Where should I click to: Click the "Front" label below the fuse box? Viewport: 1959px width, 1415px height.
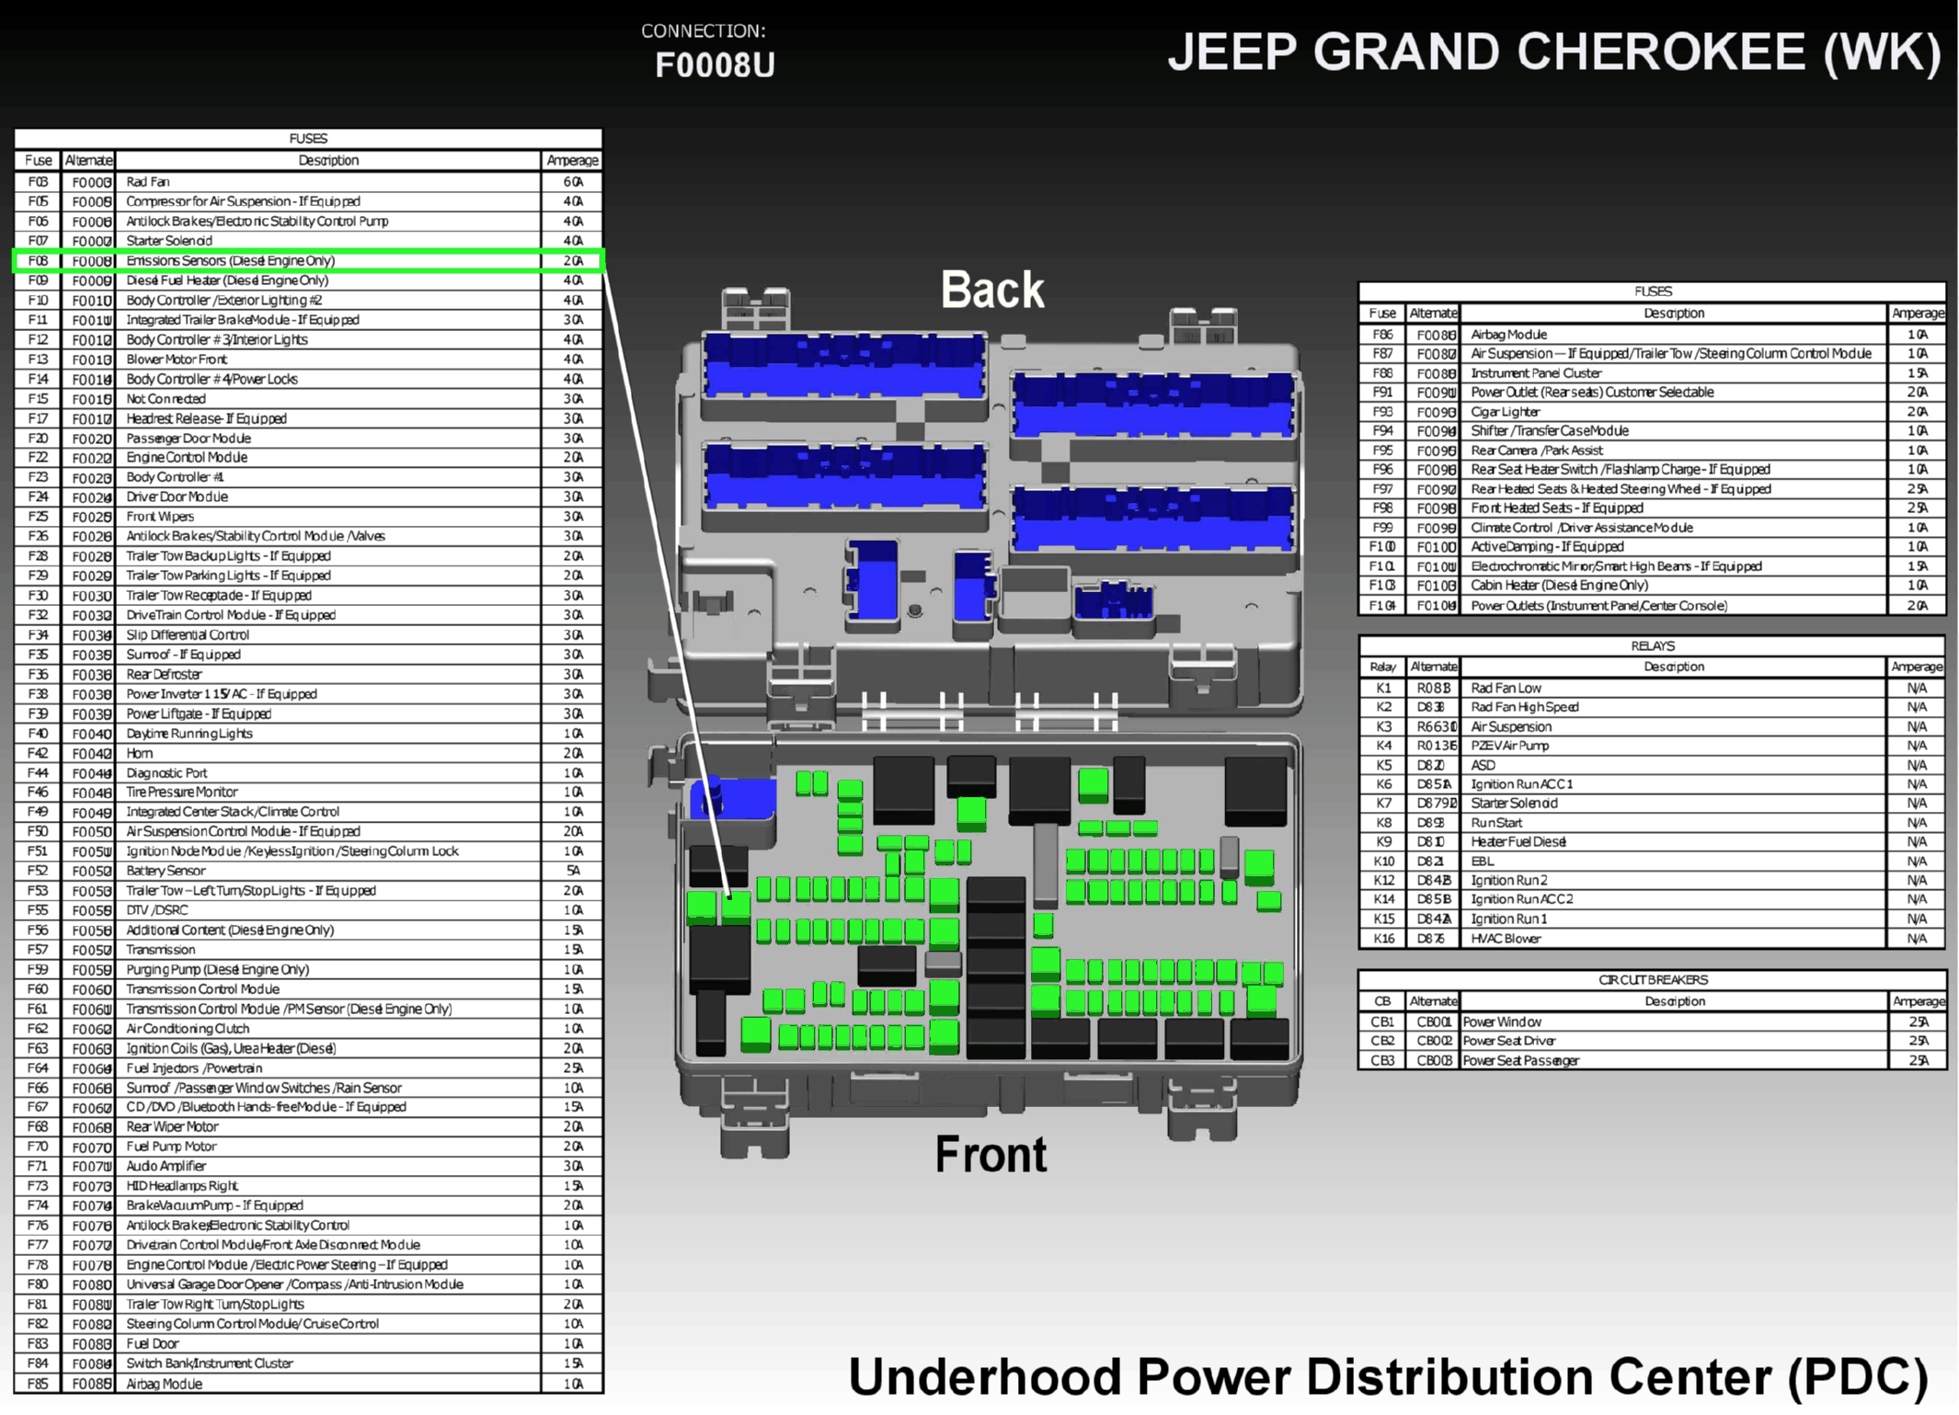pos(991,1154)
